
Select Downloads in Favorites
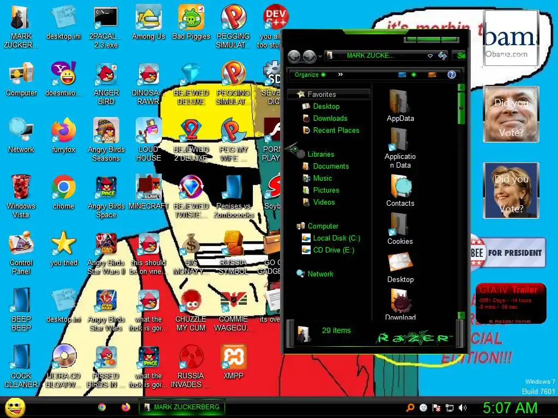point(325,118)
